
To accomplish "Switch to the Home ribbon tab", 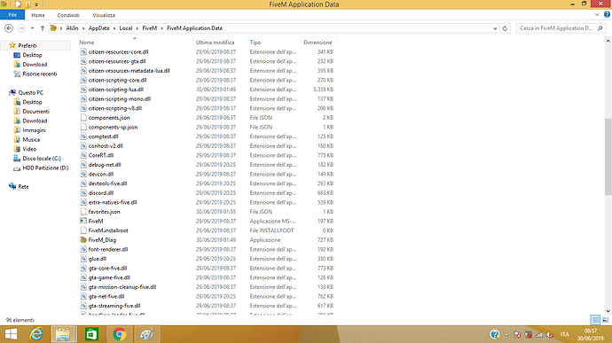I will [38, 15].
